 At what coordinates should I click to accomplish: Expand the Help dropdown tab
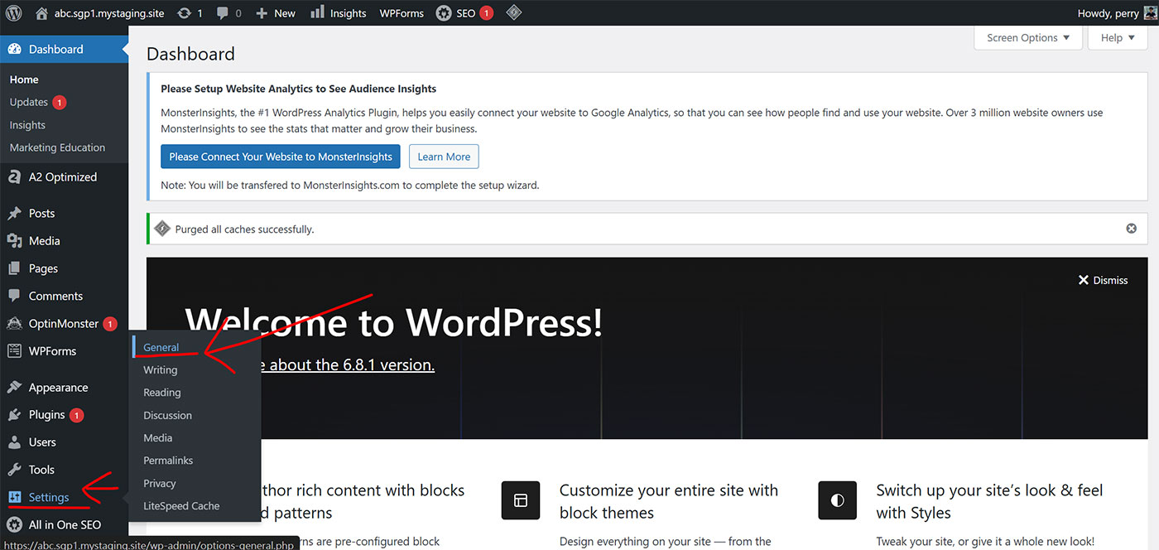(1118, 37)
